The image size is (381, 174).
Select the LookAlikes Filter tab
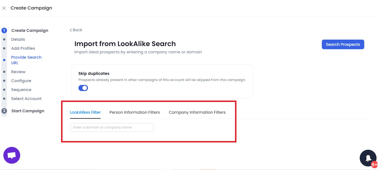[x=85, y=112]
